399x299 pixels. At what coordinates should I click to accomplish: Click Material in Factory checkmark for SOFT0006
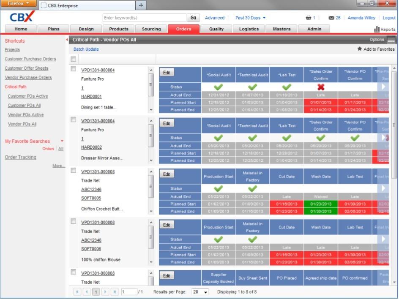coord(252,239)
